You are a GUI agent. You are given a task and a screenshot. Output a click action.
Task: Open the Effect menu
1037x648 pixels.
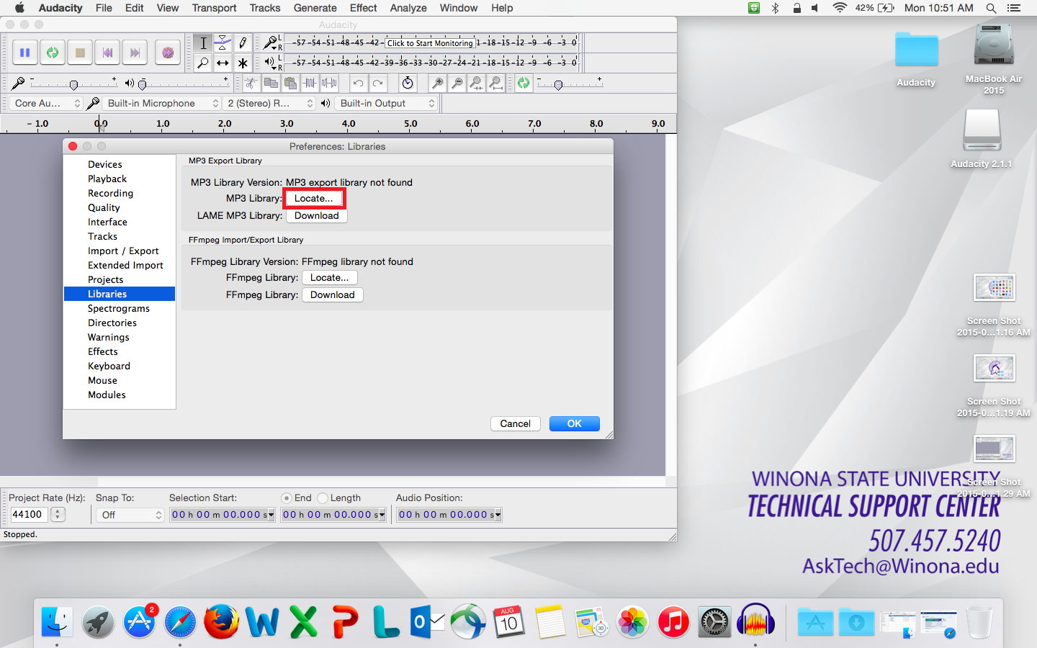[363, 8]
